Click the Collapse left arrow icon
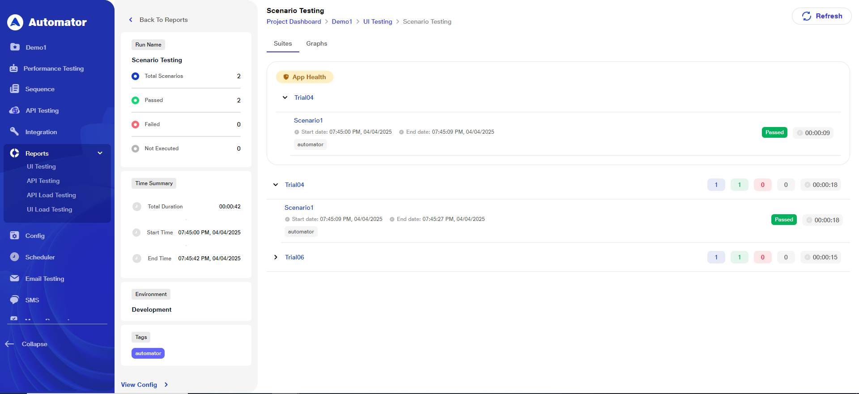859x394 pixels. [x=9, y=344]
